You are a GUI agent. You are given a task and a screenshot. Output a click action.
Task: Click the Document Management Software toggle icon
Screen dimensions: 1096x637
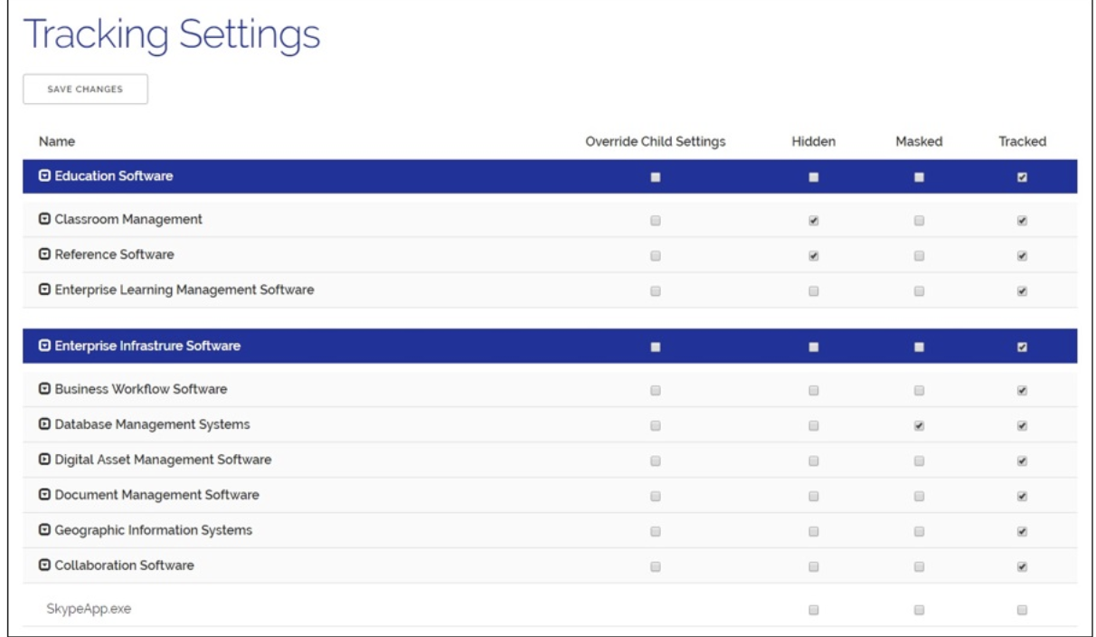point(44,496)
